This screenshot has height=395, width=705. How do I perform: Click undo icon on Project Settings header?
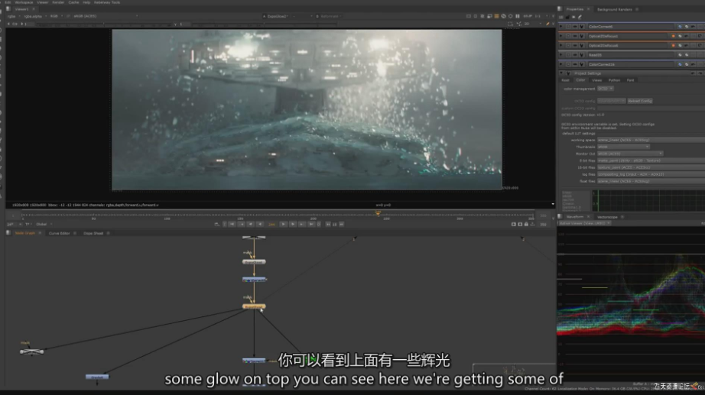click(693, 73)
